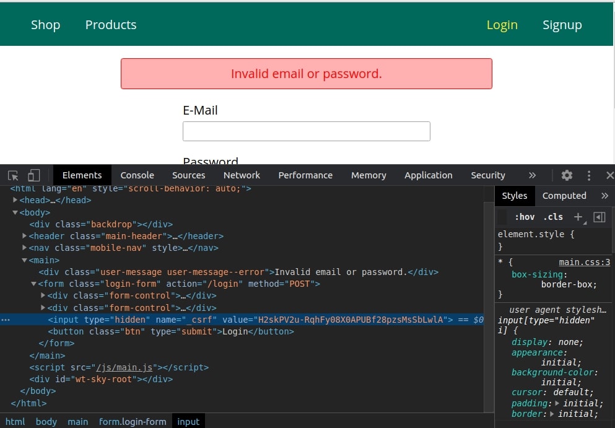Click the new style rule plus icon

coord(578,217)
